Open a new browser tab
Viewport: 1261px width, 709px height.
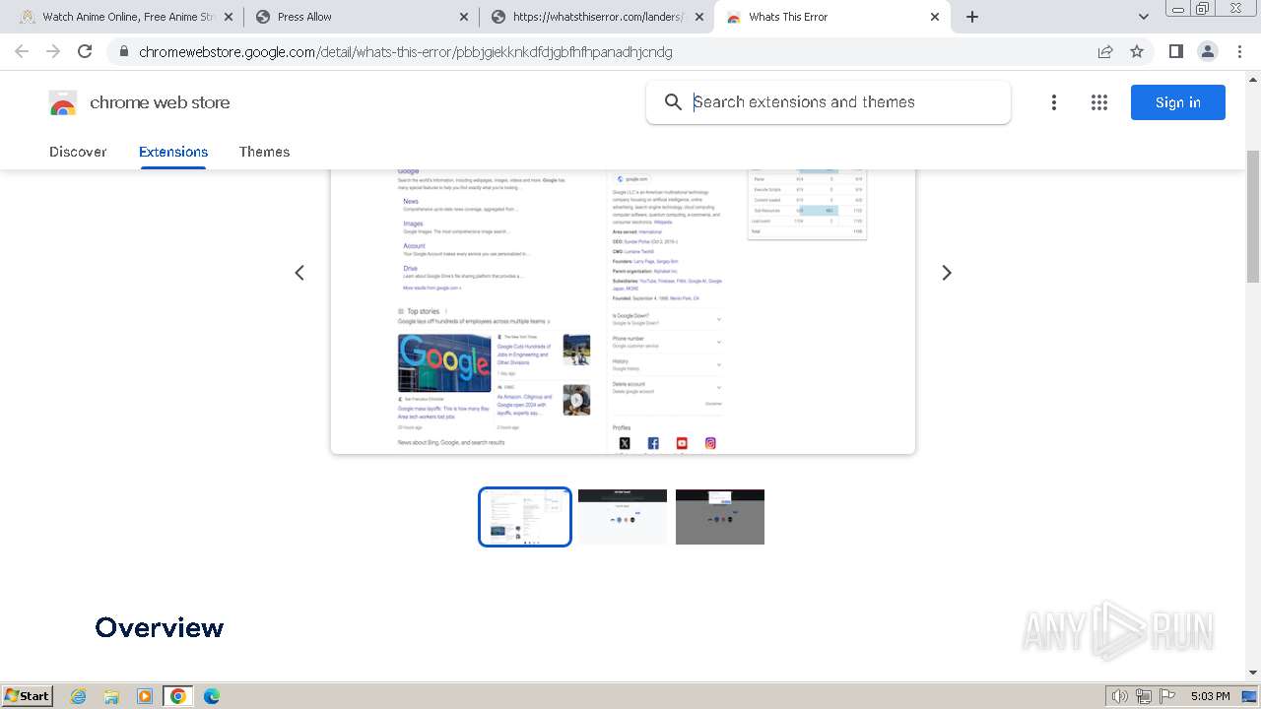(x=972, y=17)
